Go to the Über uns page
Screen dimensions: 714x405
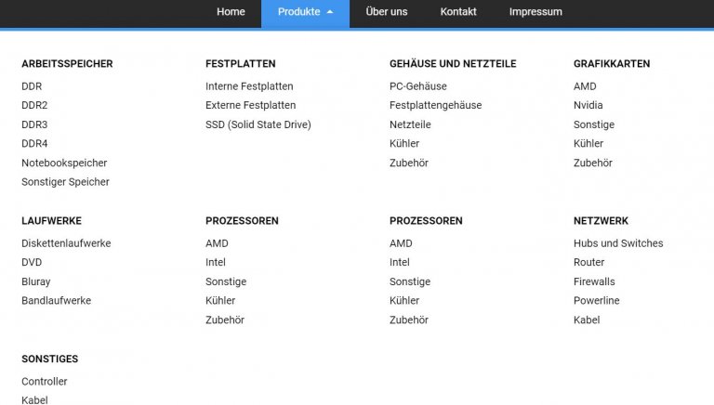pos(386,12)
